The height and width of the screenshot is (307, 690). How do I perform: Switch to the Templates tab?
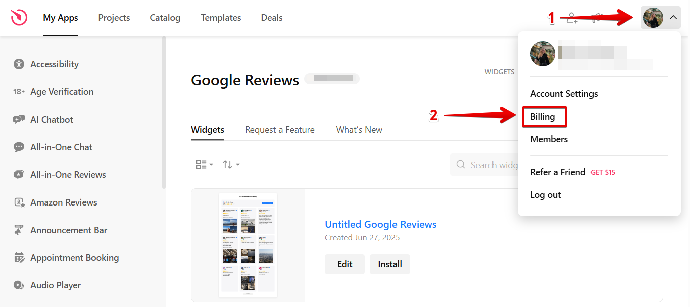coord(221,18)
